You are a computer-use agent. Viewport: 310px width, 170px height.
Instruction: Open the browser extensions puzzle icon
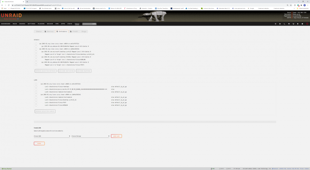coord(301,5)
